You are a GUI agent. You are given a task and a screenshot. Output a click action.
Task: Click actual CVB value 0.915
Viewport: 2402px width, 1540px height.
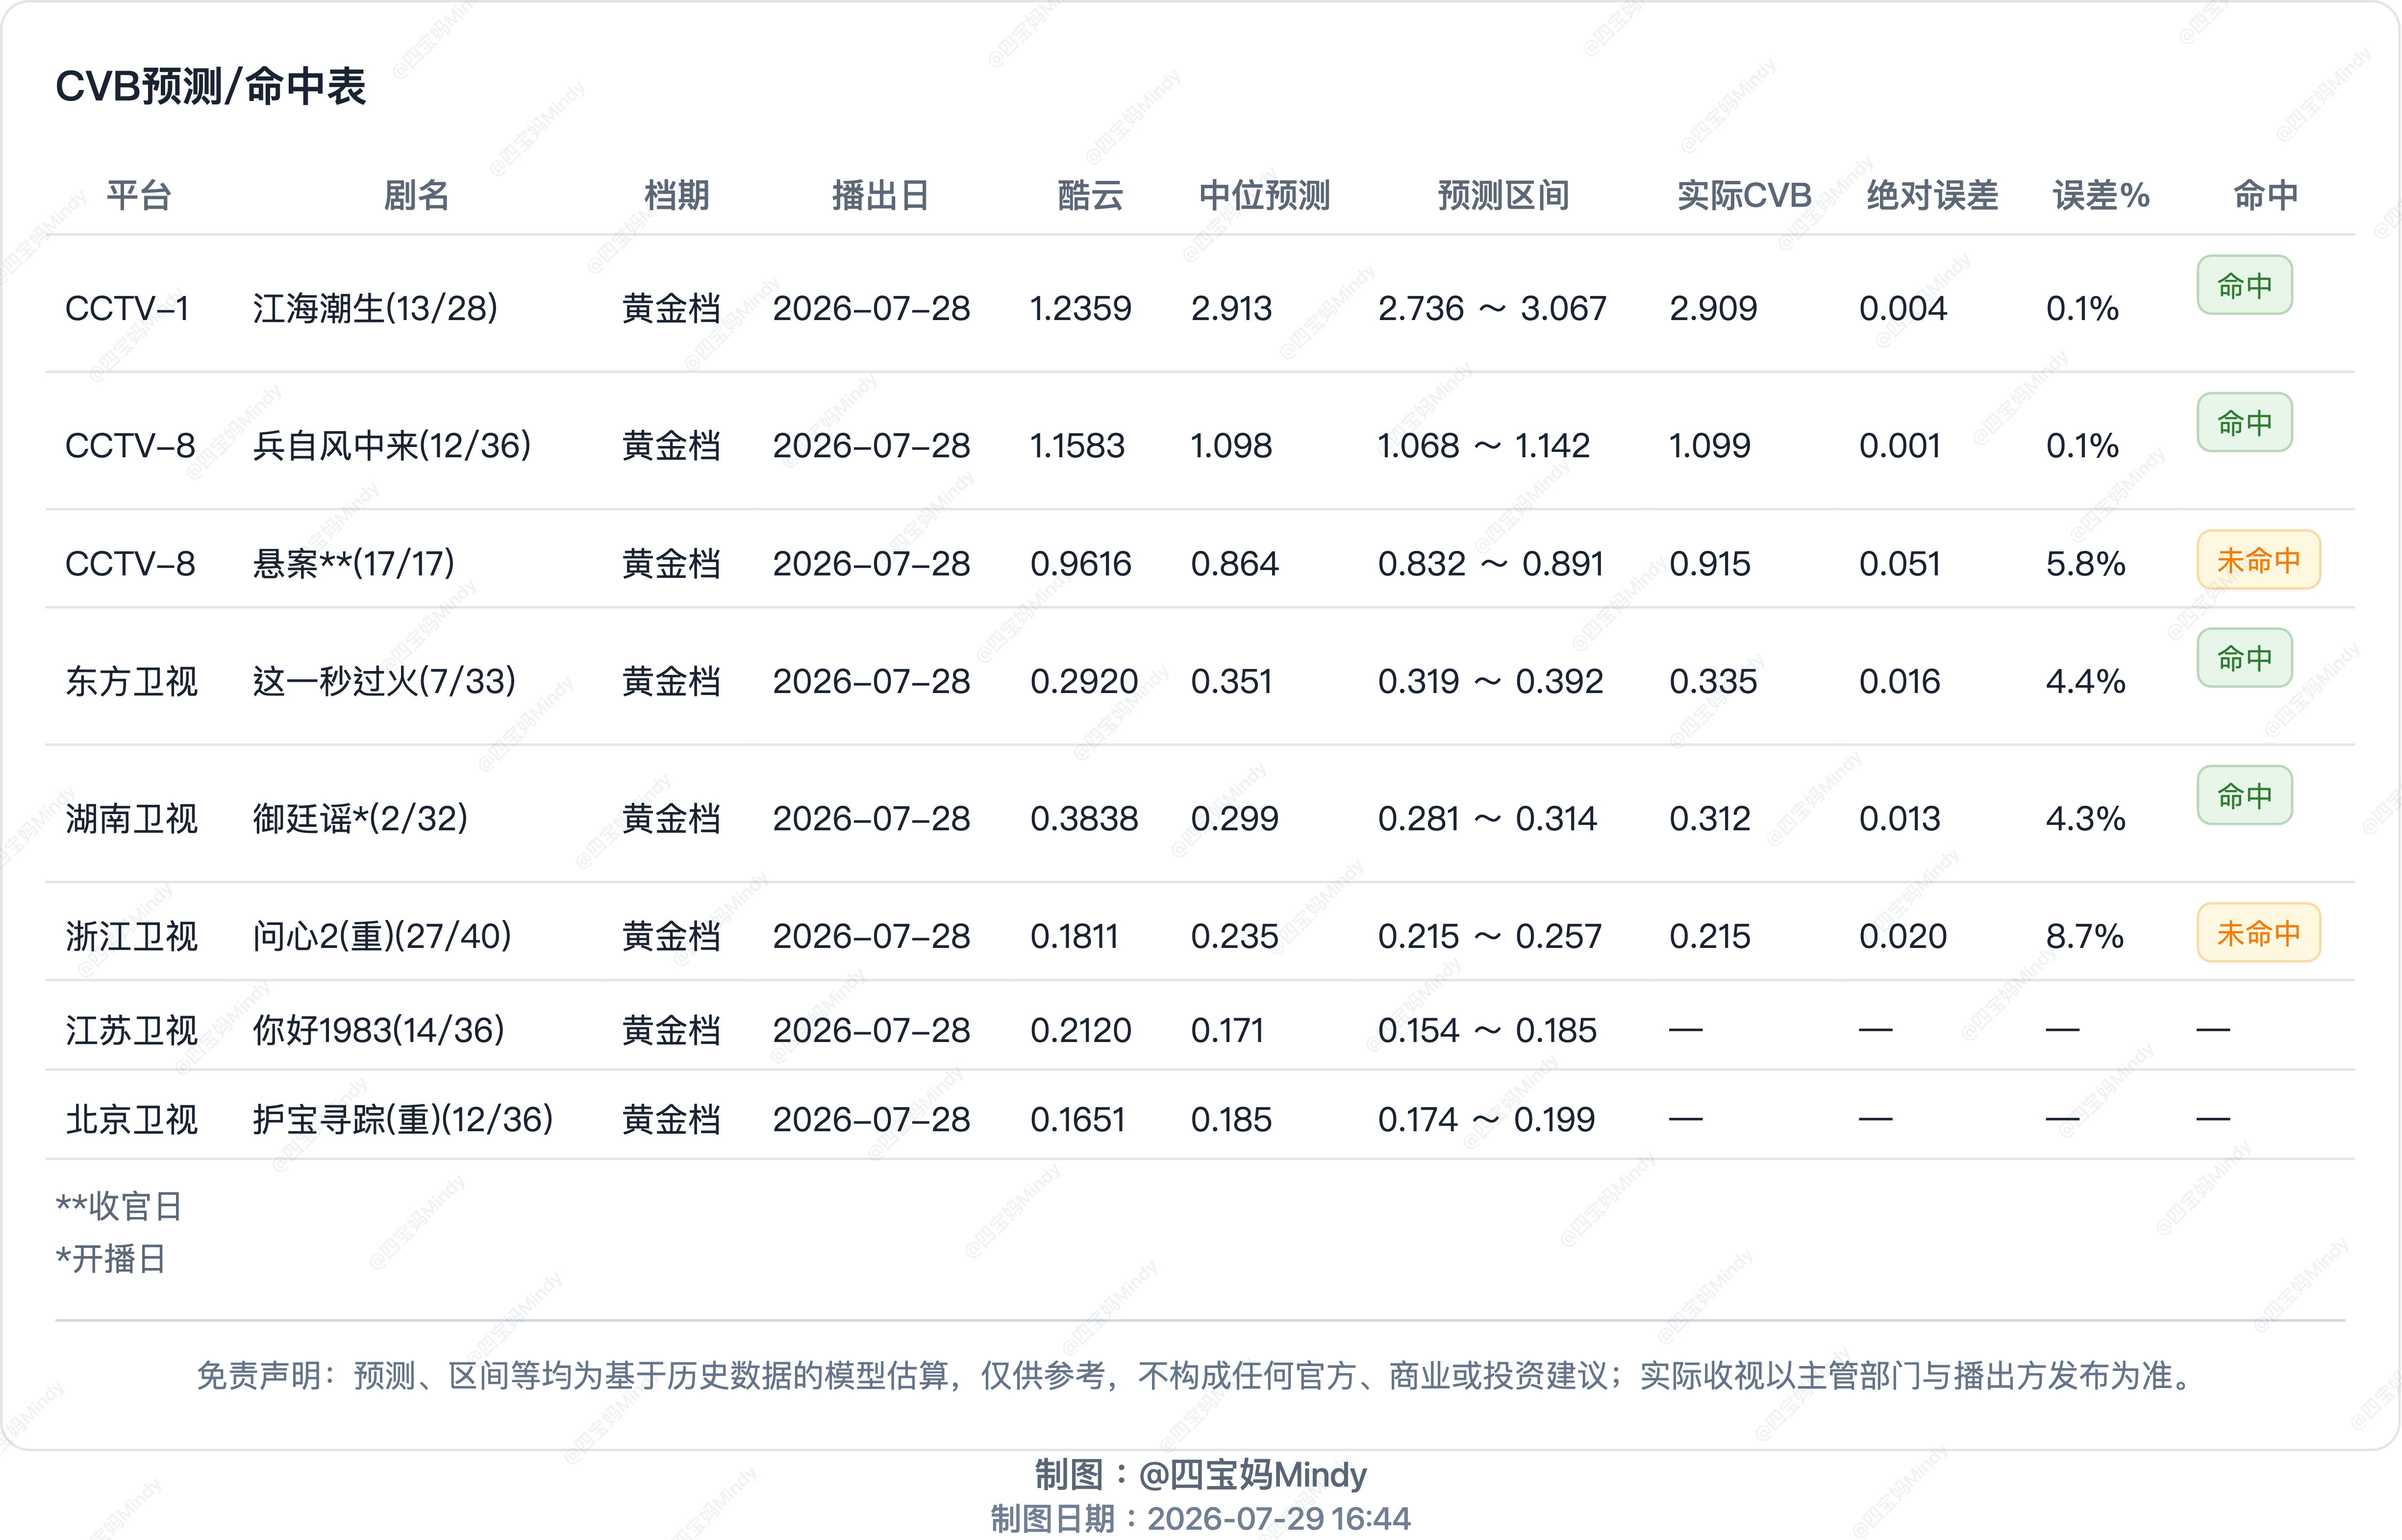(1710, 563)
